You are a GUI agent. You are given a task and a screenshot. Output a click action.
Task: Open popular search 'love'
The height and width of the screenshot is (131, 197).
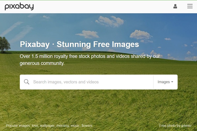35,125
